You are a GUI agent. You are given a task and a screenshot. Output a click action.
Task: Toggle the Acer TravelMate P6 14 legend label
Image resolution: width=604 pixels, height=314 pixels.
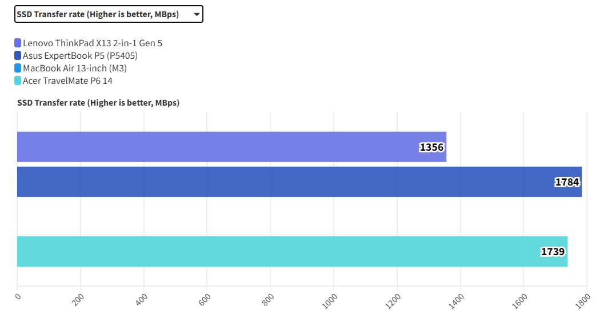coord(67,80)
